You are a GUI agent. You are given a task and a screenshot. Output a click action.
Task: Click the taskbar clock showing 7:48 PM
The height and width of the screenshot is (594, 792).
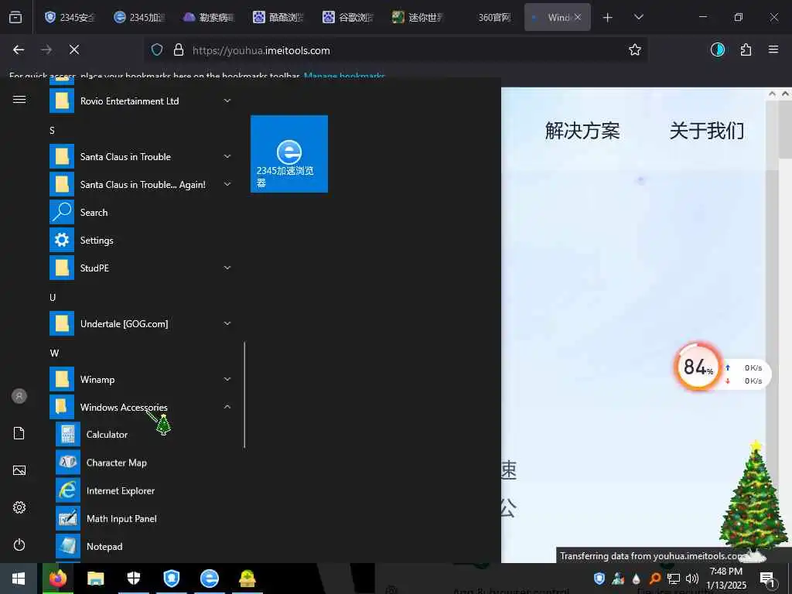(725, 579)
